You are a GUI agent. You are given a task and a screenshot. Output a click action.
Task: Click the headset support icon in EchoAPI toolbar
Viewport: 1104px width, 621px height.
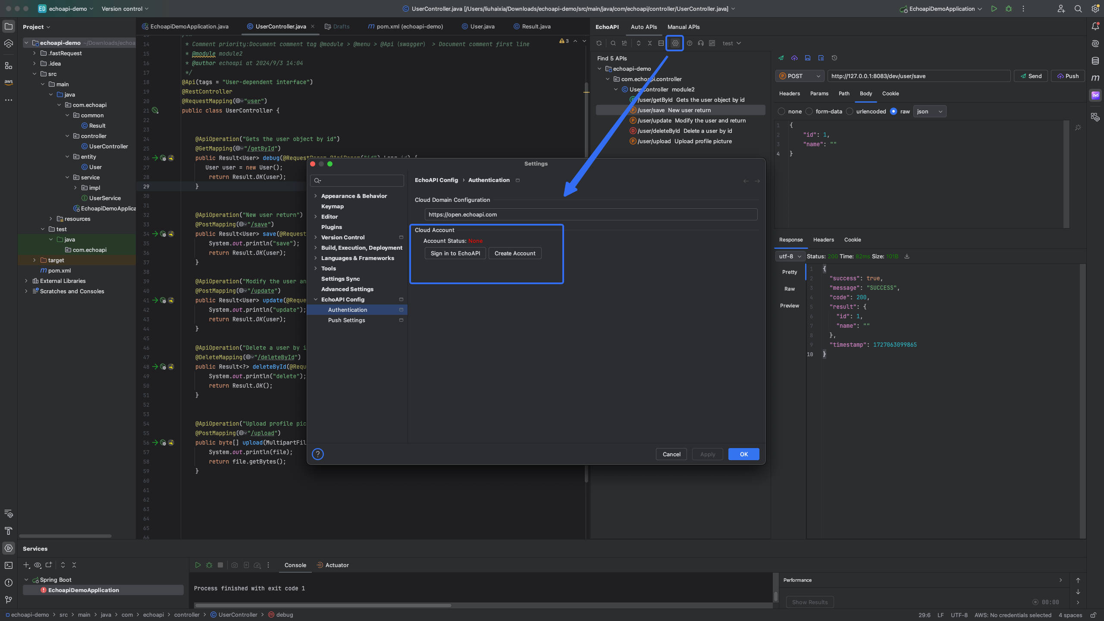tap(701, 43)
